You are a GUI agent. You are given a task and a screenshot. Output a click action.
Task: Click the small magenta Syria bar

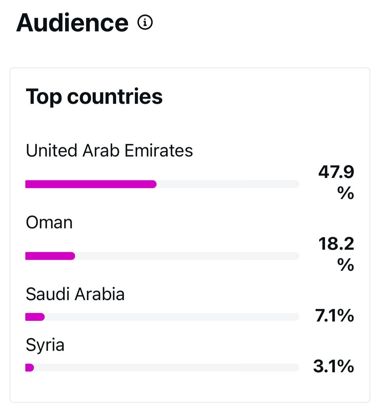tap(30, 368)
